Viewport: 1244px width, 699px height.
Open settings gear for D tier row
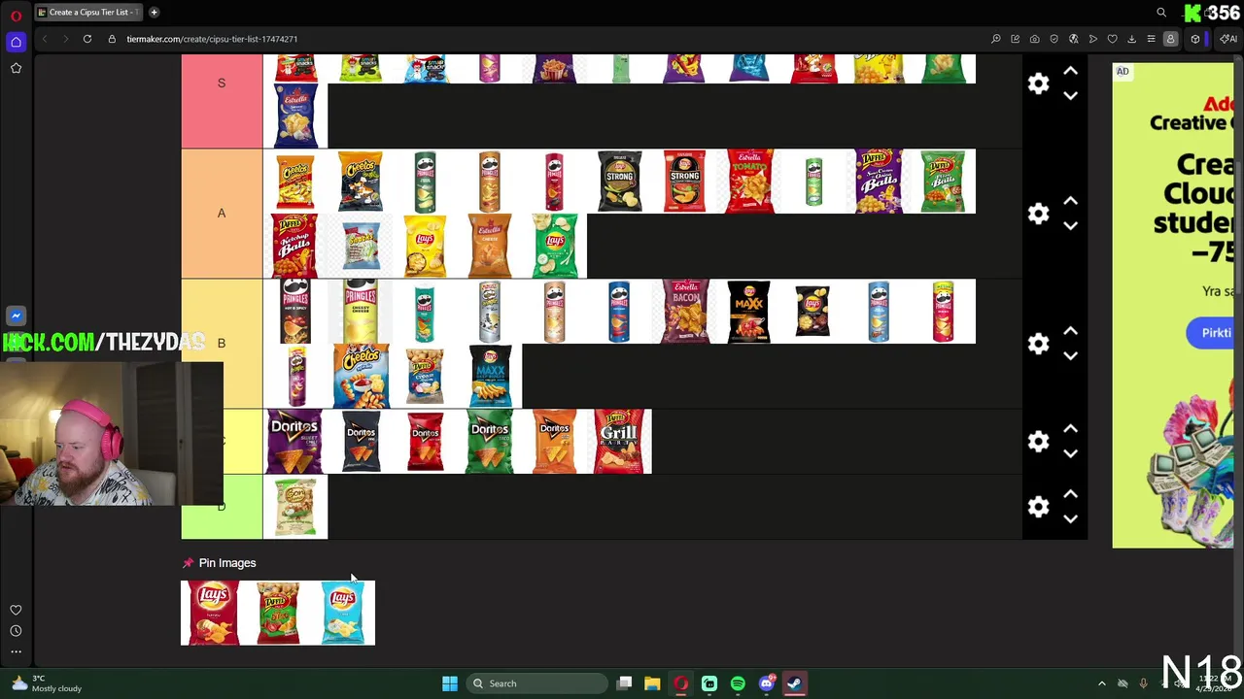[1038, 507]
